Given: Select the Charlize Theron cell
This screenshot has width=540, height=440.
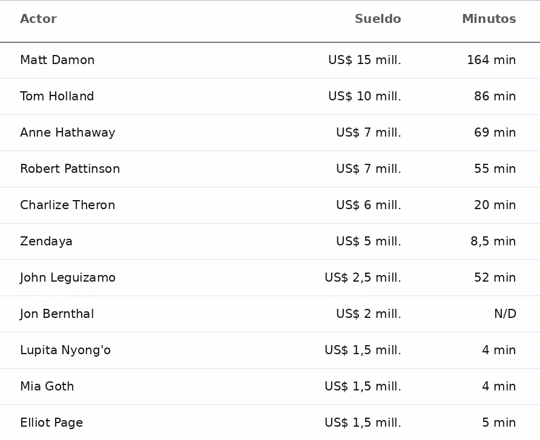Looking at the screenshot, I should coord(68,205).
